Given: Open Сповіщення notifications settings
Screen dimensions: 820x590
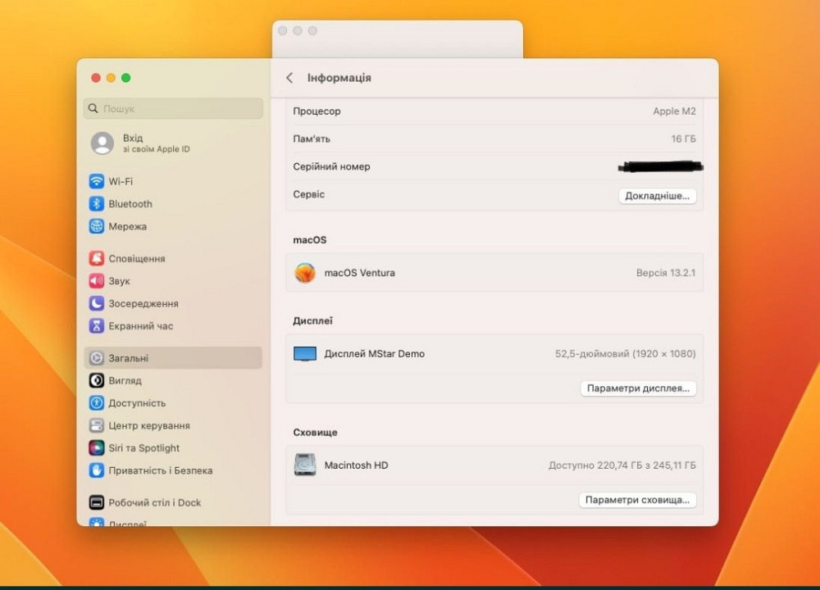Looking at the screenshot, I should pyautogui.click(x=136, y=258).
